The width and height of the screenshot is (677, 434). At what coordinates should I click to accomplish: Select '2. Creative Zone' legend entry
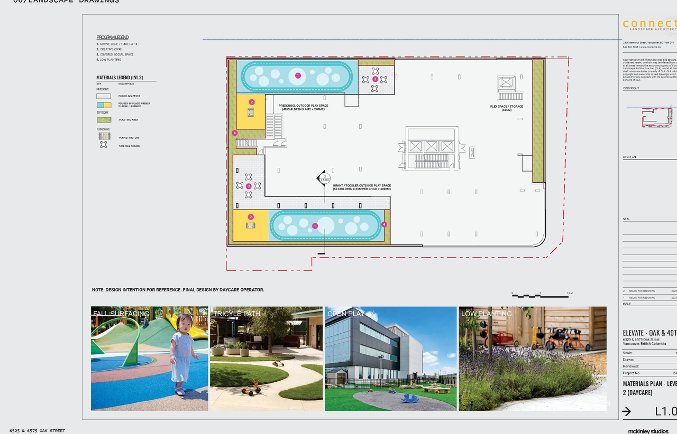click(x=109, y=49)
